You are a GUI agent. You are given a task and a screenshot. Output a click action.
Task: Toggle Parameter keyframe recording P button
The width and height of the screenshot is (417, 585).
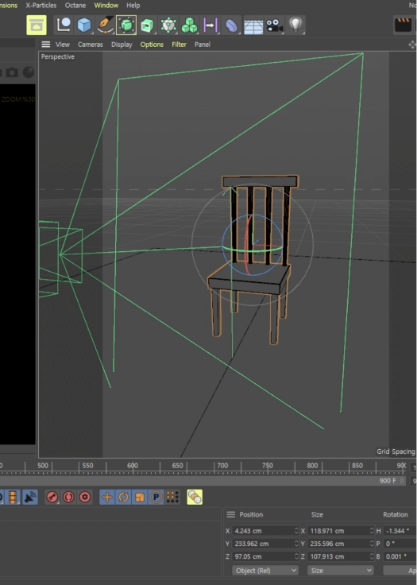pos(156,497)
